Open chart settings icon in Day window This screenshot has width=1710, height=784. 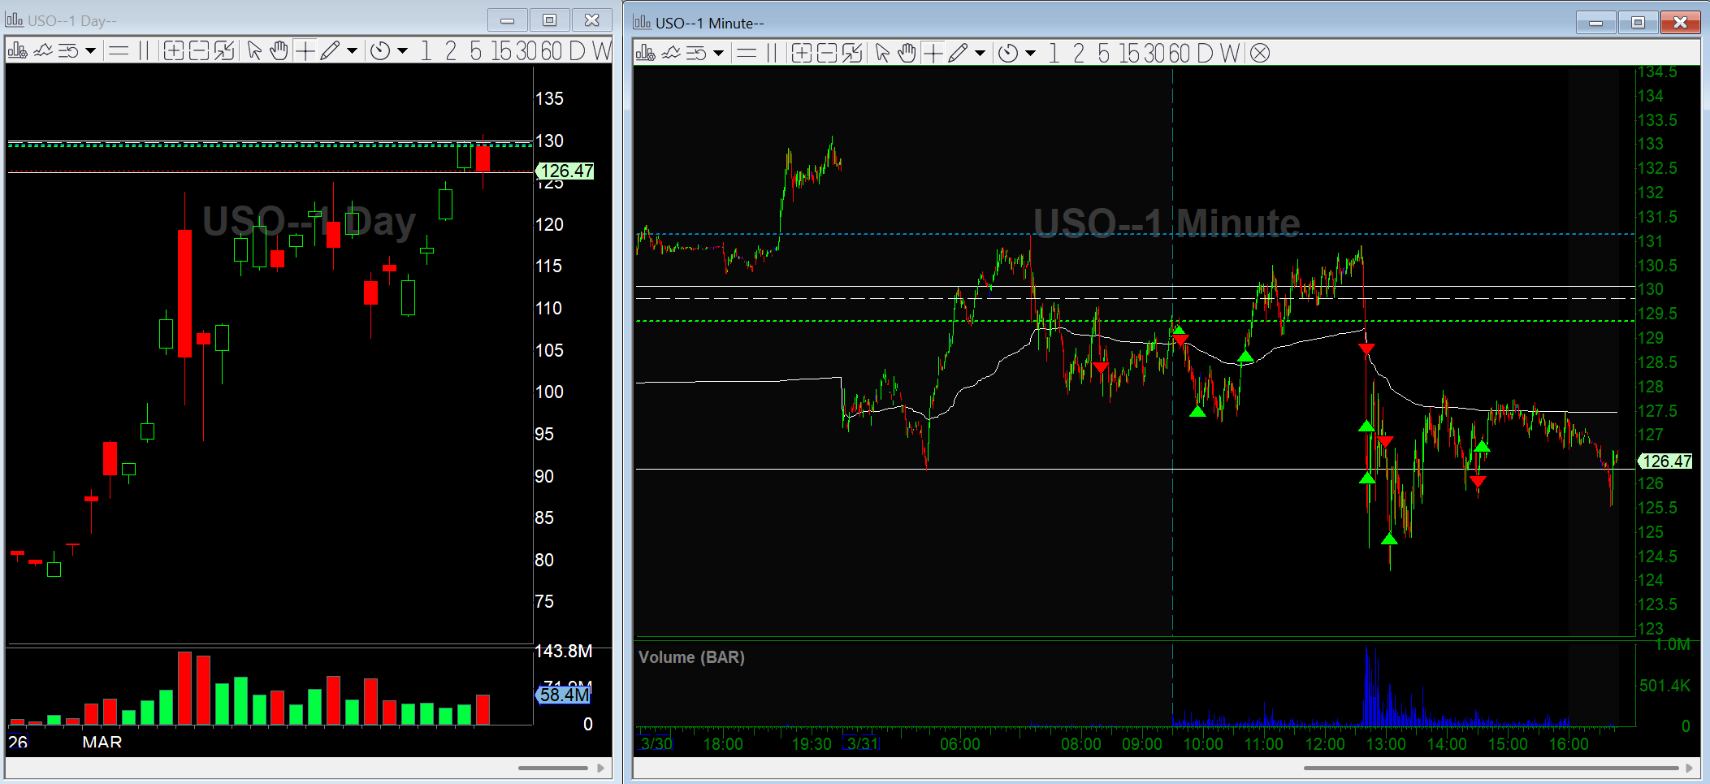click(x=17, y=51)
